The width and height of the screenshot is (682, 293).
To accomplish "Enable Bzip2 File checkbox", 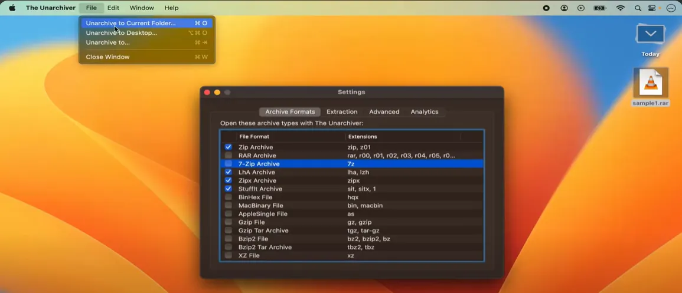I will (x=229, y=239).
